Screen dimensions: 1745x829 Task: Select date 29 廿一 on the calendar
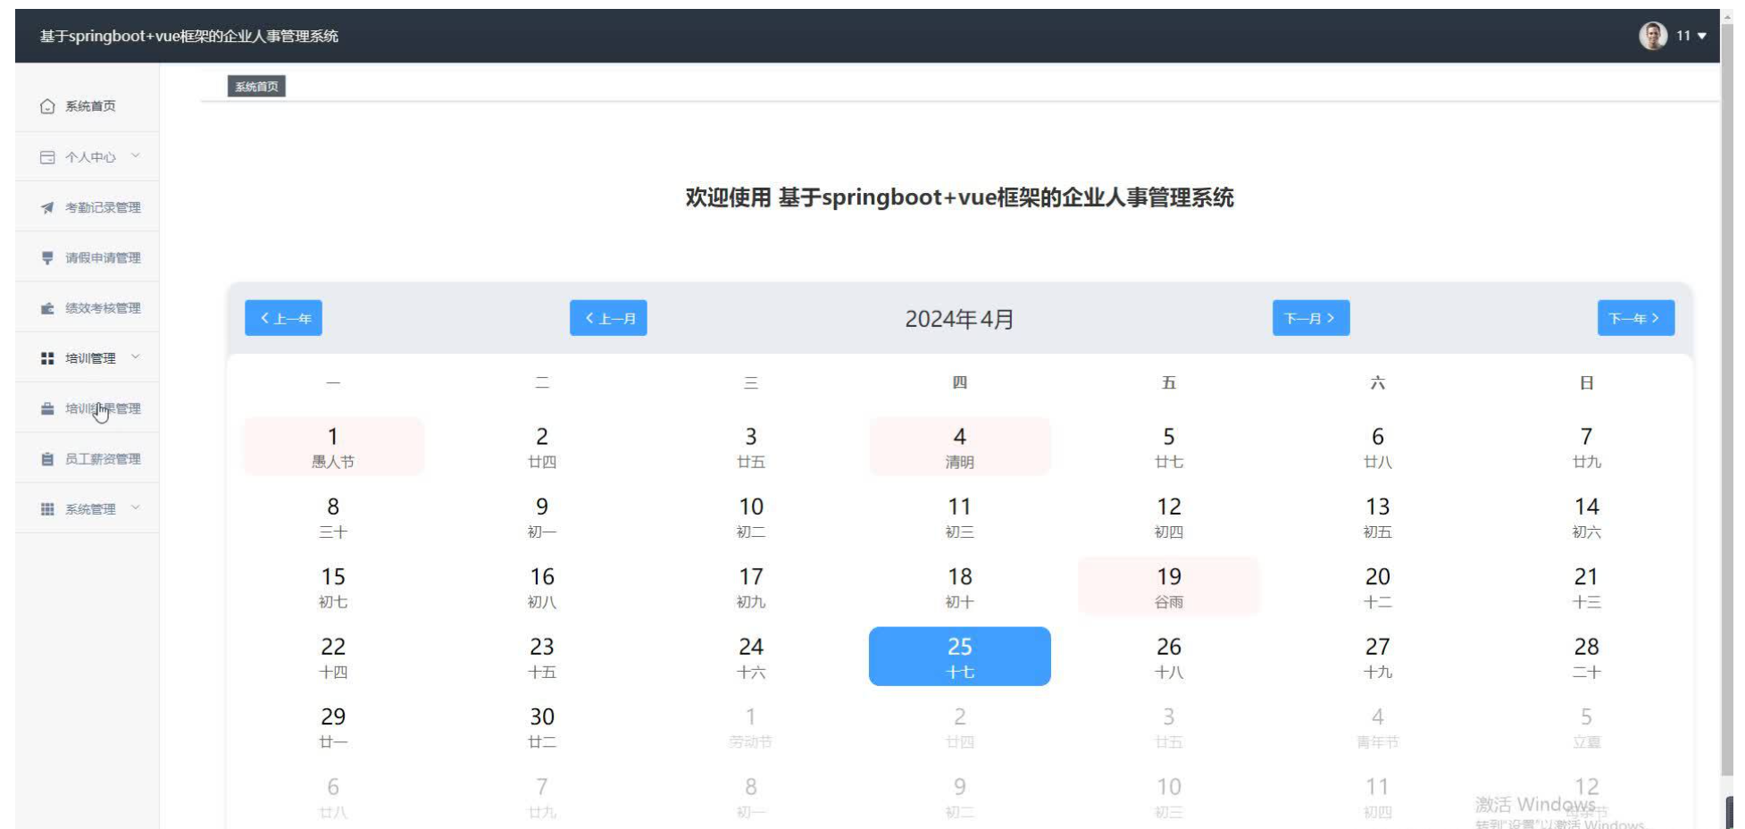333,727
